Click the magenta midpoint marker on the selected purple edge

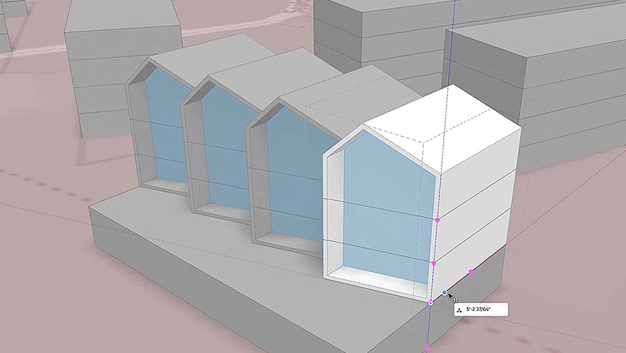point(471,272)
